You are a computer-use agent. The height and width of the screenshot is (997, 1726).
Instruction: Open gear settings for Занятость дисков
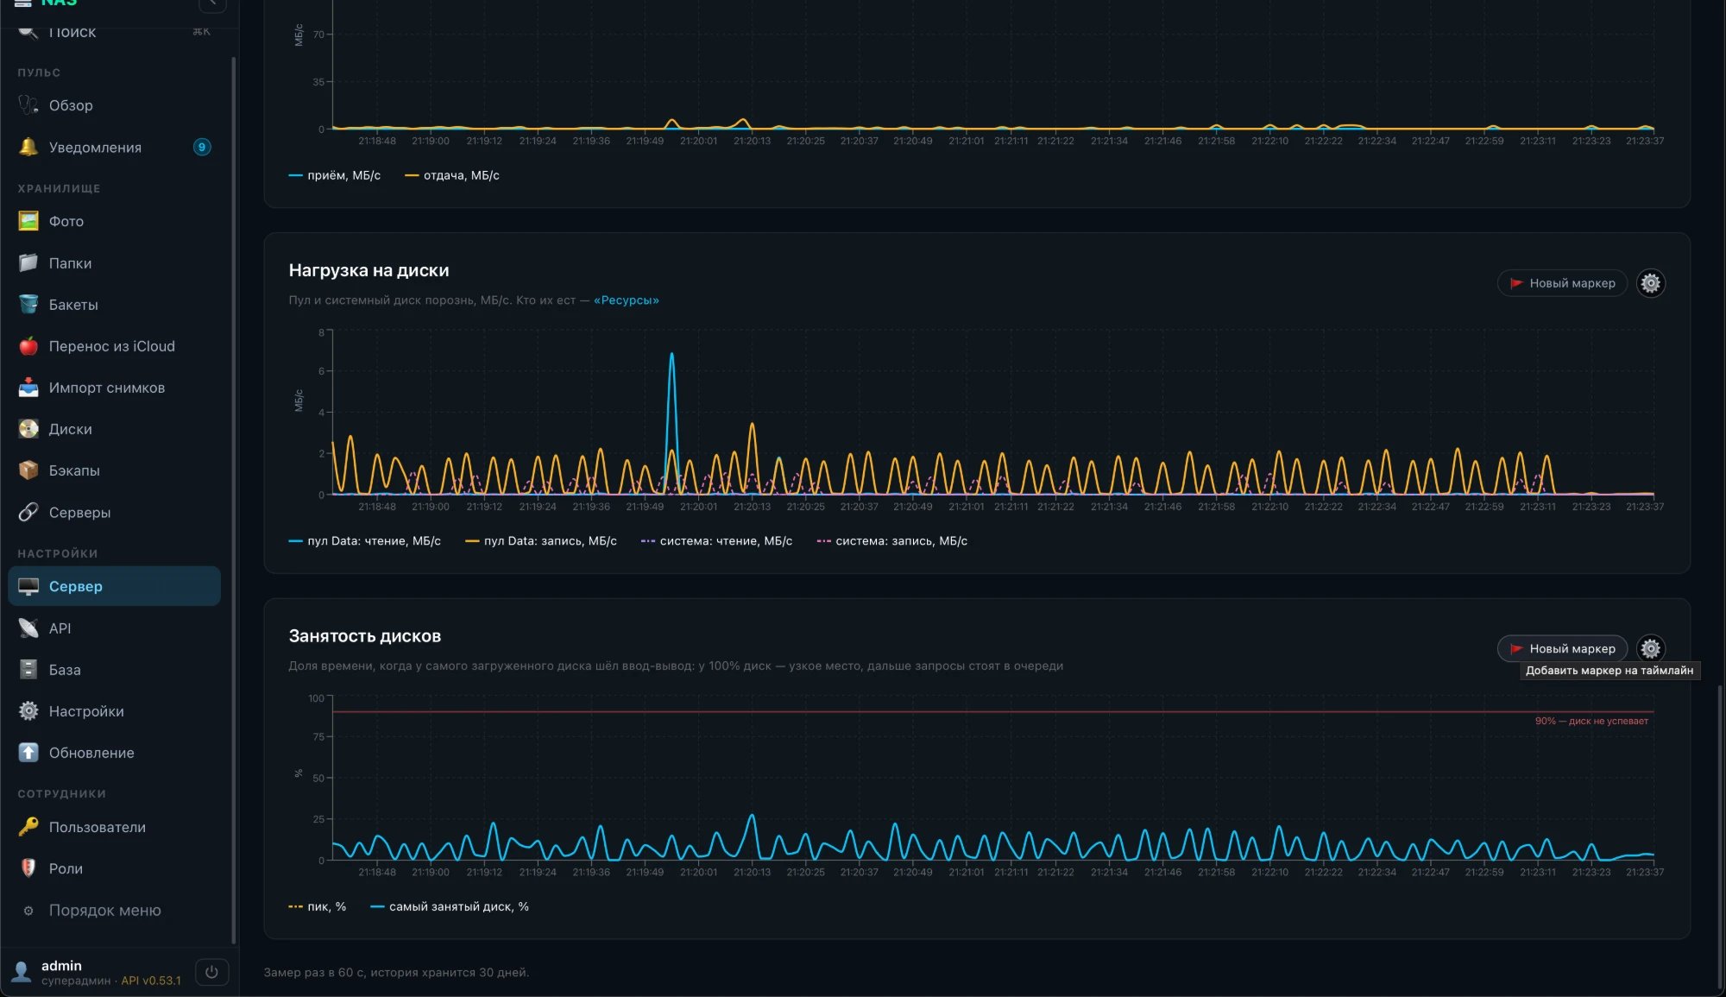coord(1650,648)
